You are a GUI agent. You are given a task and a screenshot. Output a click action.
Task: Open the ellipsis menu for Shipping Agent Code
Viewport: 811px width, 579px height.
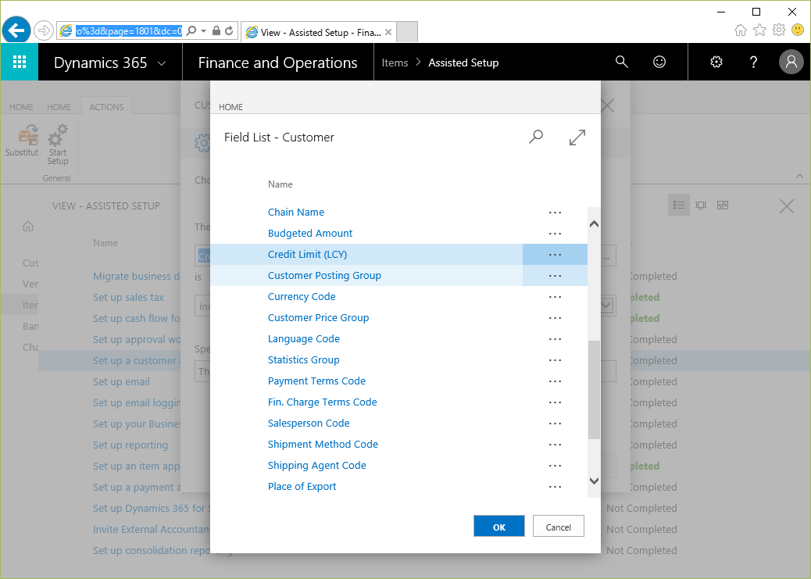[555, 466]
